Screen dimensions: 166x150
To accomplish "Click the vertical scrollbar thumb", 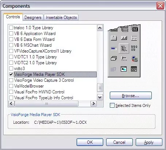I will 100,88.
